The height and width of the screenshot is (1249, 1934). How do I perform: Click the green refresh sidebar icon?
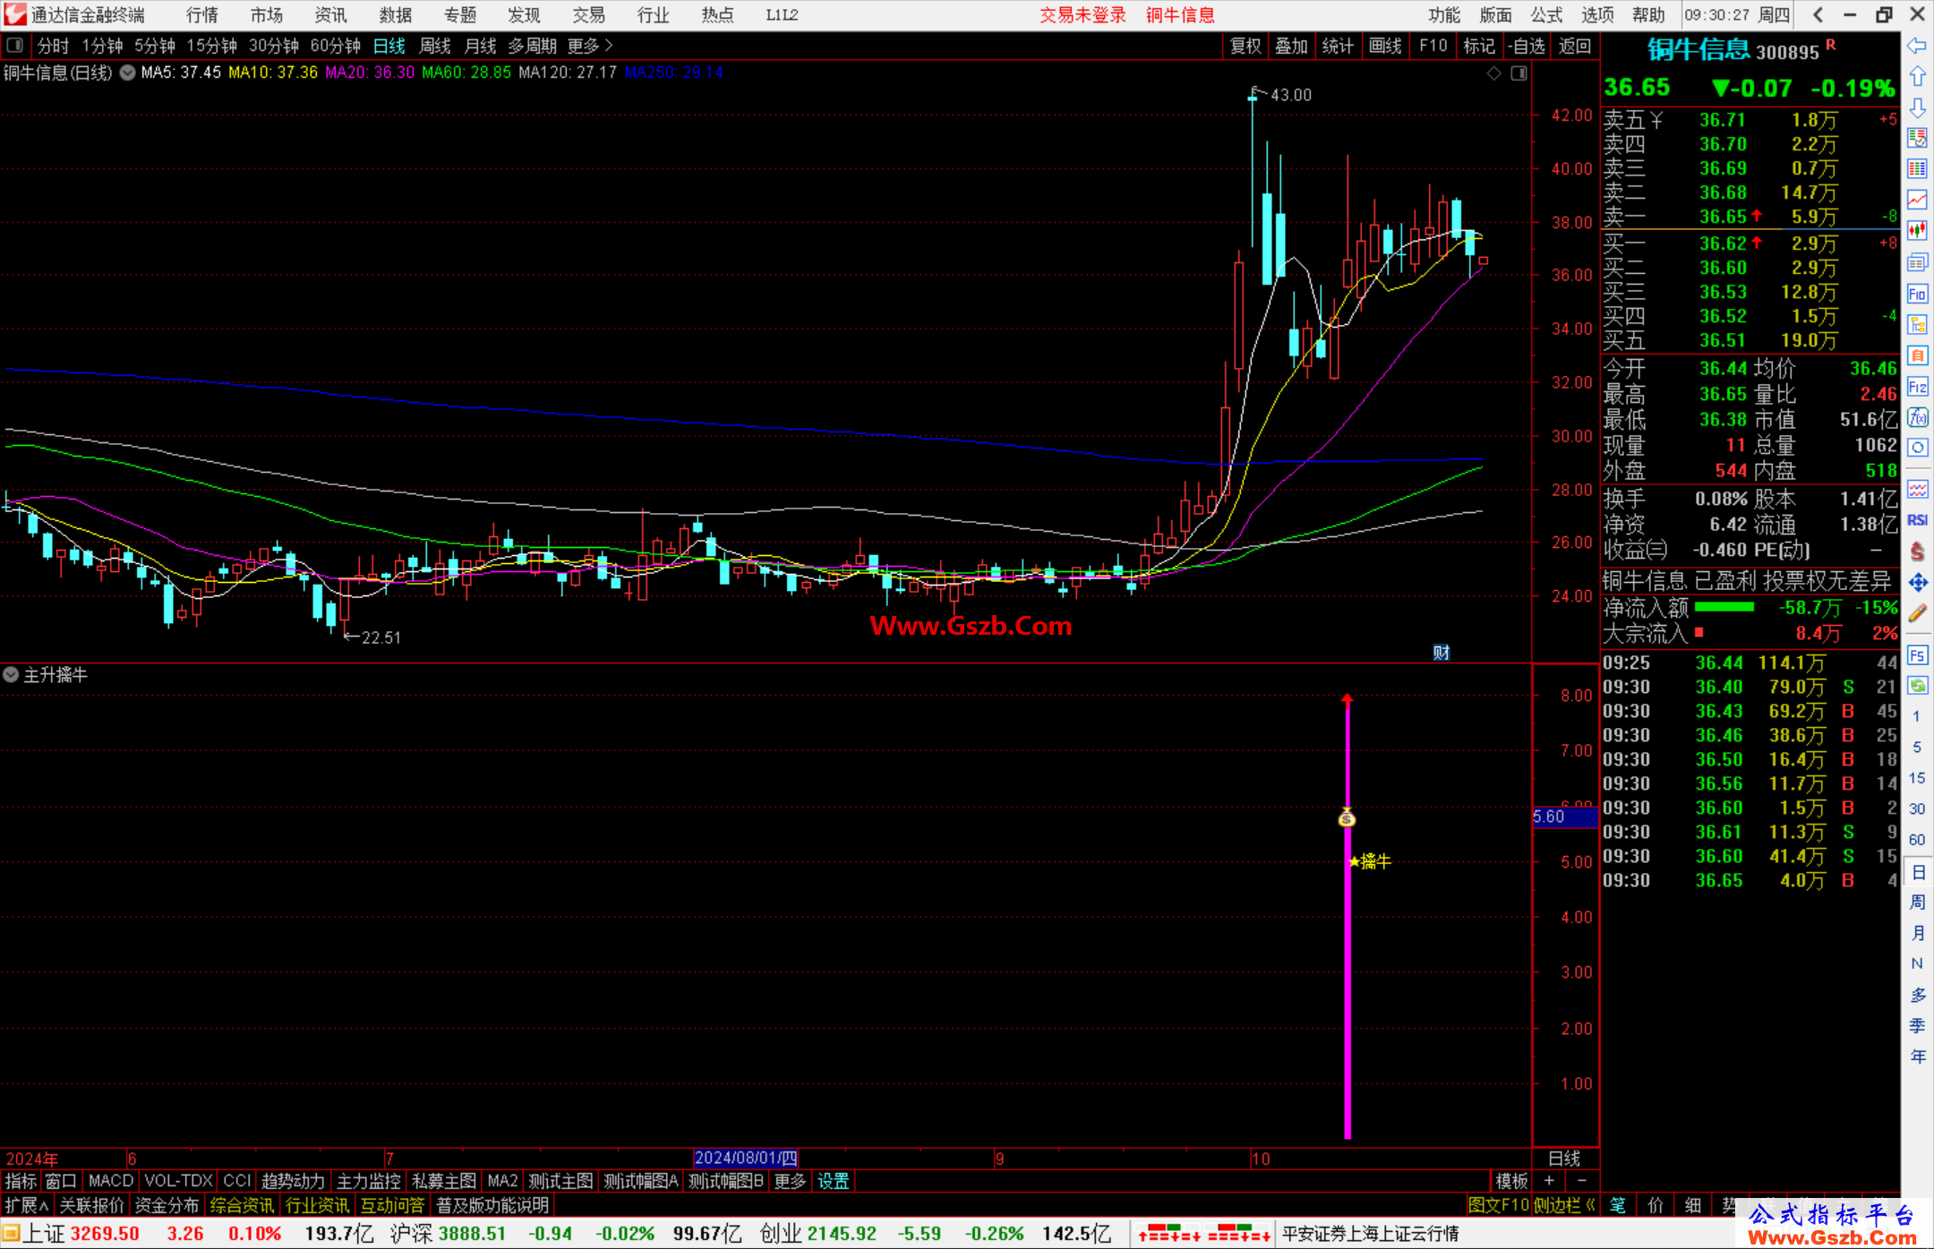1917,686
